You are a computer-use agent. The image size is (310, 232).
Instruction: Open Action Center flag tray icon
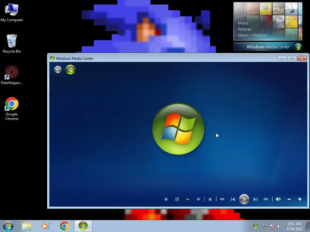(x=272, y=226)
